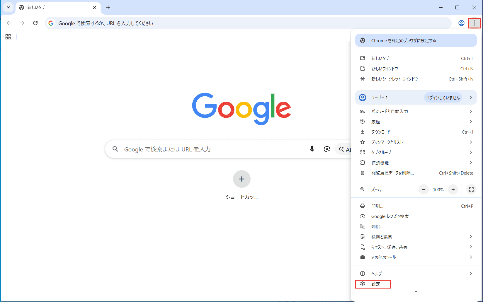Open 閲覧履歴データを削除 via the trash icon

pos(363,173)
